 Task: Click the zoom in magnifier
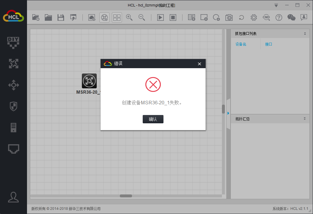pos(129,17)
